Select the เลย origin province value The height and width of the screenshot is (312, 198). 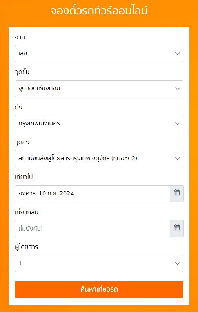[99, 54]
